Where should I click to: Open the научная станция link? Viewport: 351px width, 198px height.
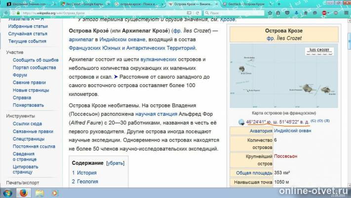[156, 114]
